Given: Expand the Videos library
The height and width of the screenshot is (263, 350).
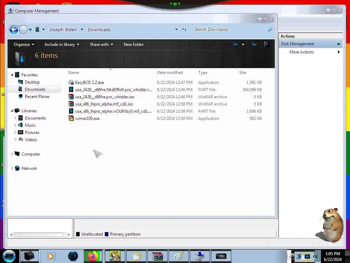Looking at the screenshot, I should 15,139.
